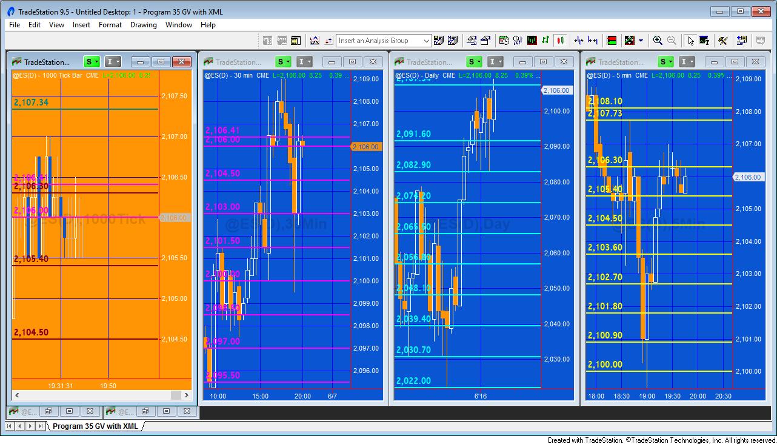Open the Format menu
Screen dimensions: 777x444
tap(110, 25)
